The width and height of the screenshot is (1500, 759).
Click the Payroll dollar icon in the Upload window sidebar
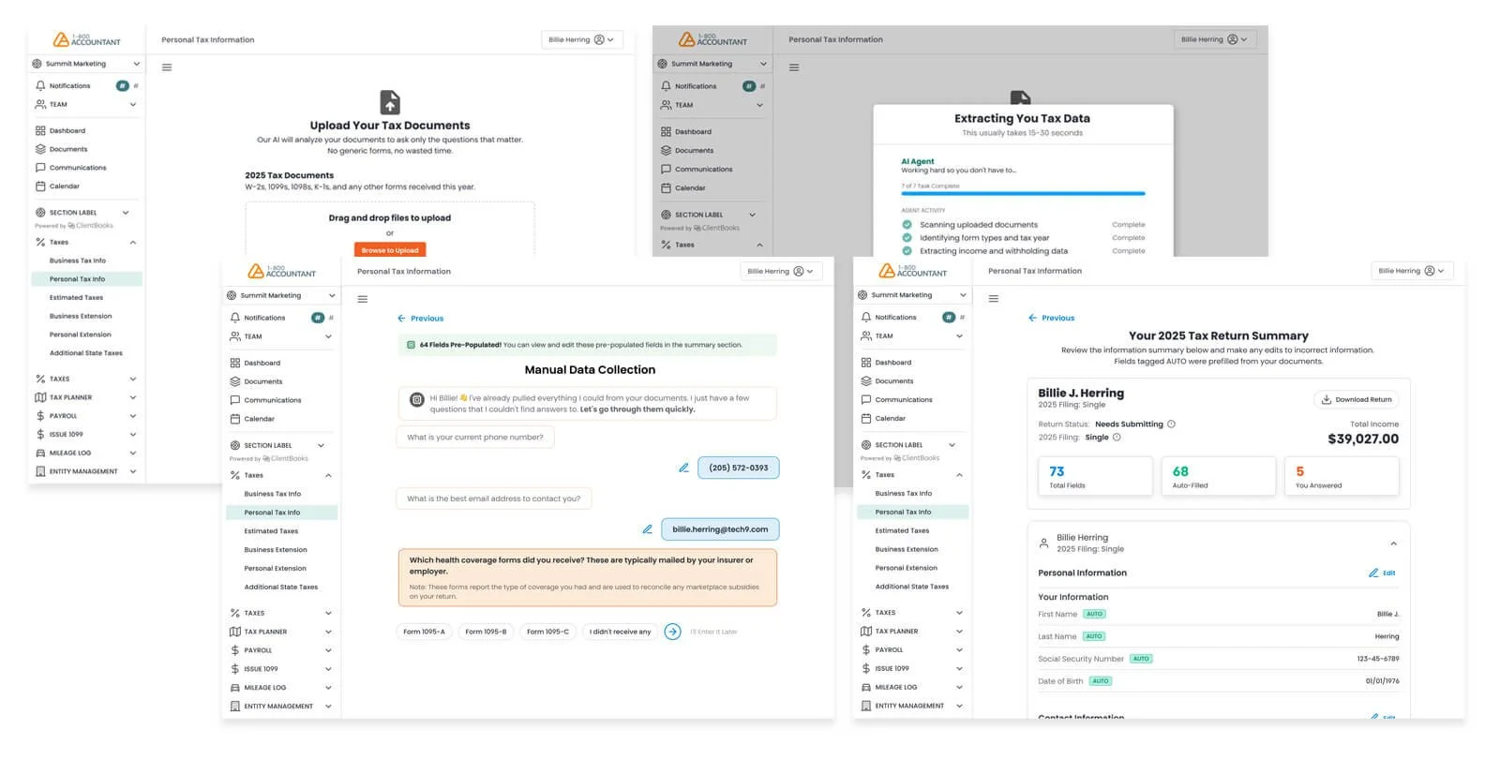pyautogui.click(x=40, y=416)
